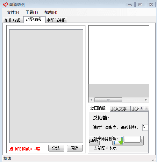Select the 动画编辑 sub-tab
This screenshot has width=157, height=162.
[99, 108]
